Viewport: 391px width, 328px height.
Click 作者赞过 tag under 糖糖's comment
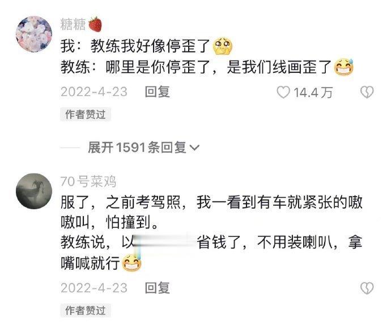[x=86, y=114]
